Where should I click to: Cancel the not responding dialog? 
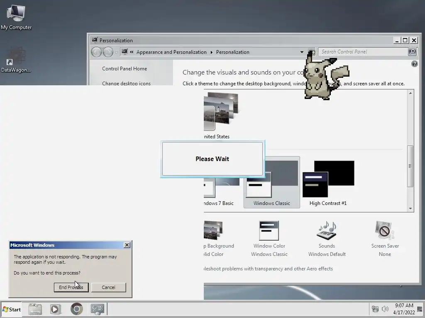(108, 287)
